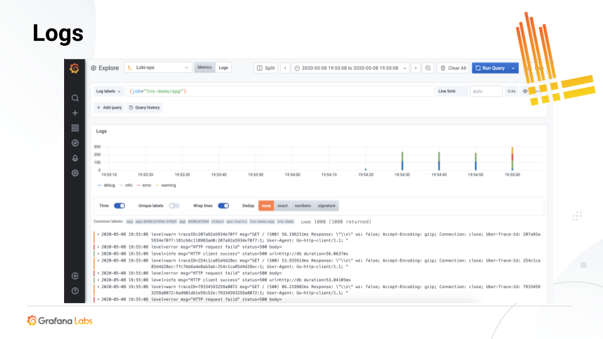Enable the Unique labels switch
This screenshot has width=603, height=339.
174,205
